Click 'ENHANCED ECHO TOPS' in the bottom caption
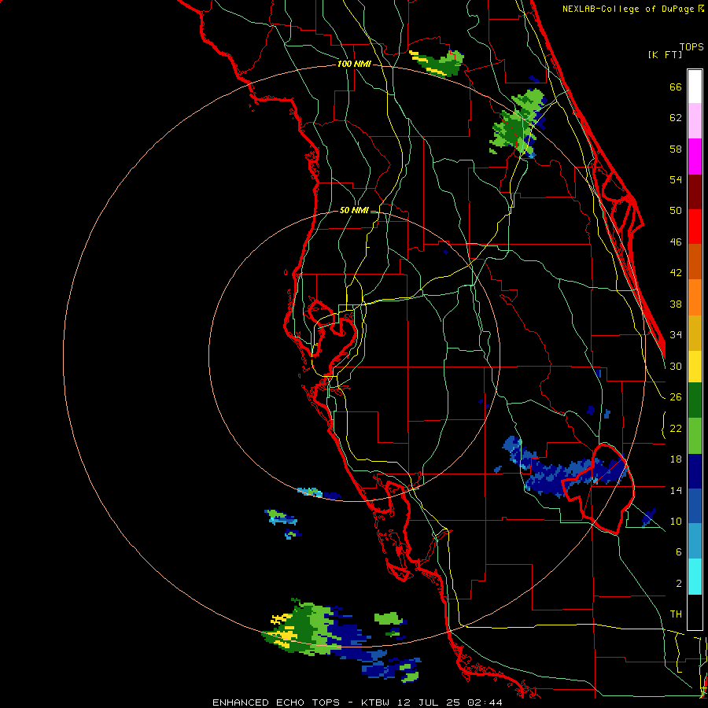Viewport: 708px width, 708px height. point(276,702)
